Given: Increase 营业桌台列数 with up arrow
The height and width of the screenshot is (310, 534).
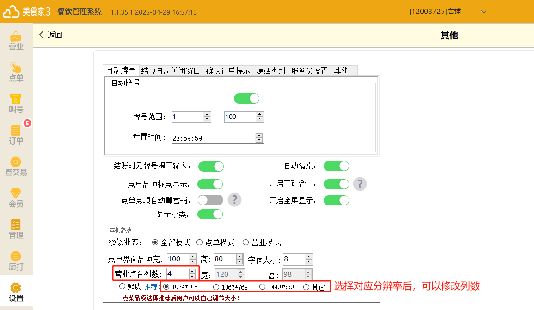Looking at the screenshot, I should [x=192, y=271].
